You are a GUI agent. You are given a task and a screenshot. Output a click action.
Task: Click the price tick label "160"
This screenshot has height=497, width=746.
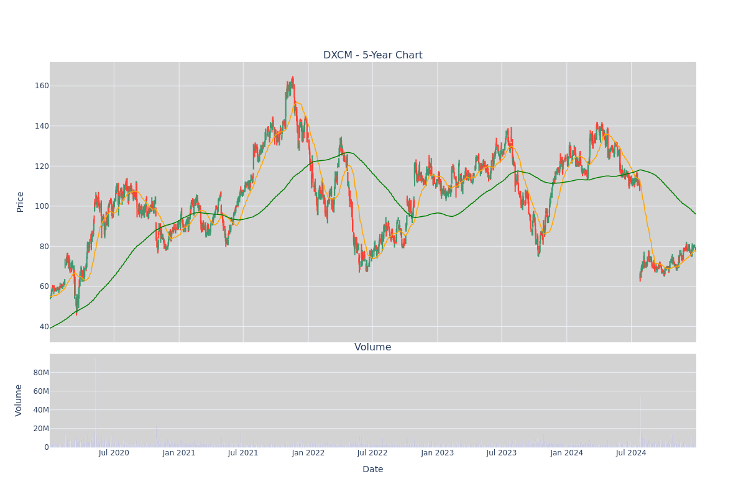click(42, 86)
